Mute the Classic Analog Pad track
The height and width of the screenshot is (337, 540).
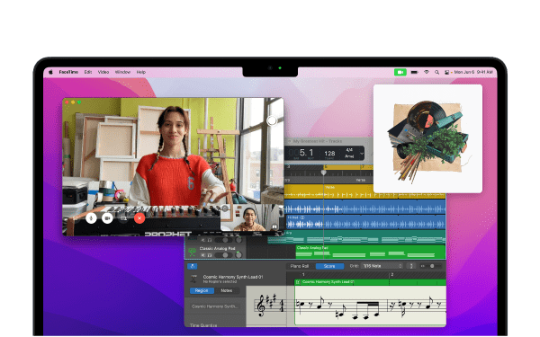click(x=202, y=255)
